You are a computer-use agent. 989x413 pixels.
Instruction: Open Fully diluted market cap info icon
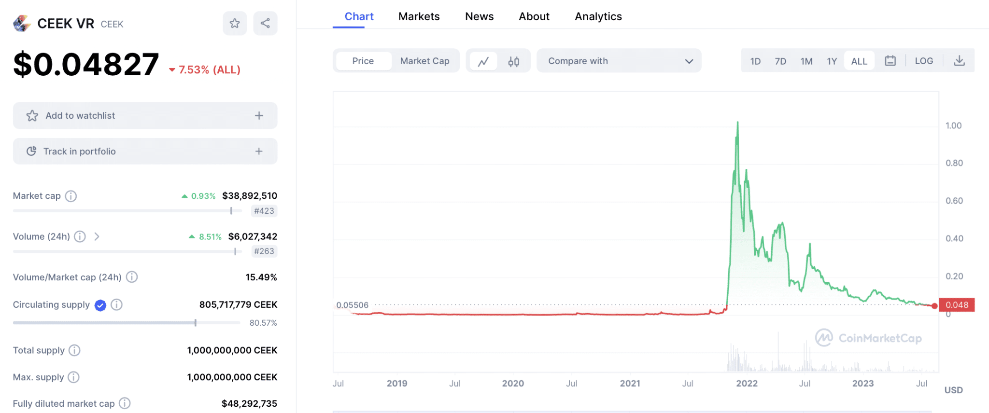point(125,403)
